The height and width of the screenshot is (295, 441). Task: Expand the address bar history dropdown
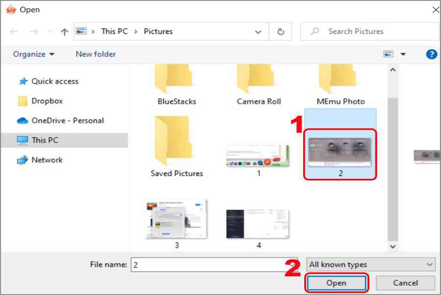tap(258, 32)
